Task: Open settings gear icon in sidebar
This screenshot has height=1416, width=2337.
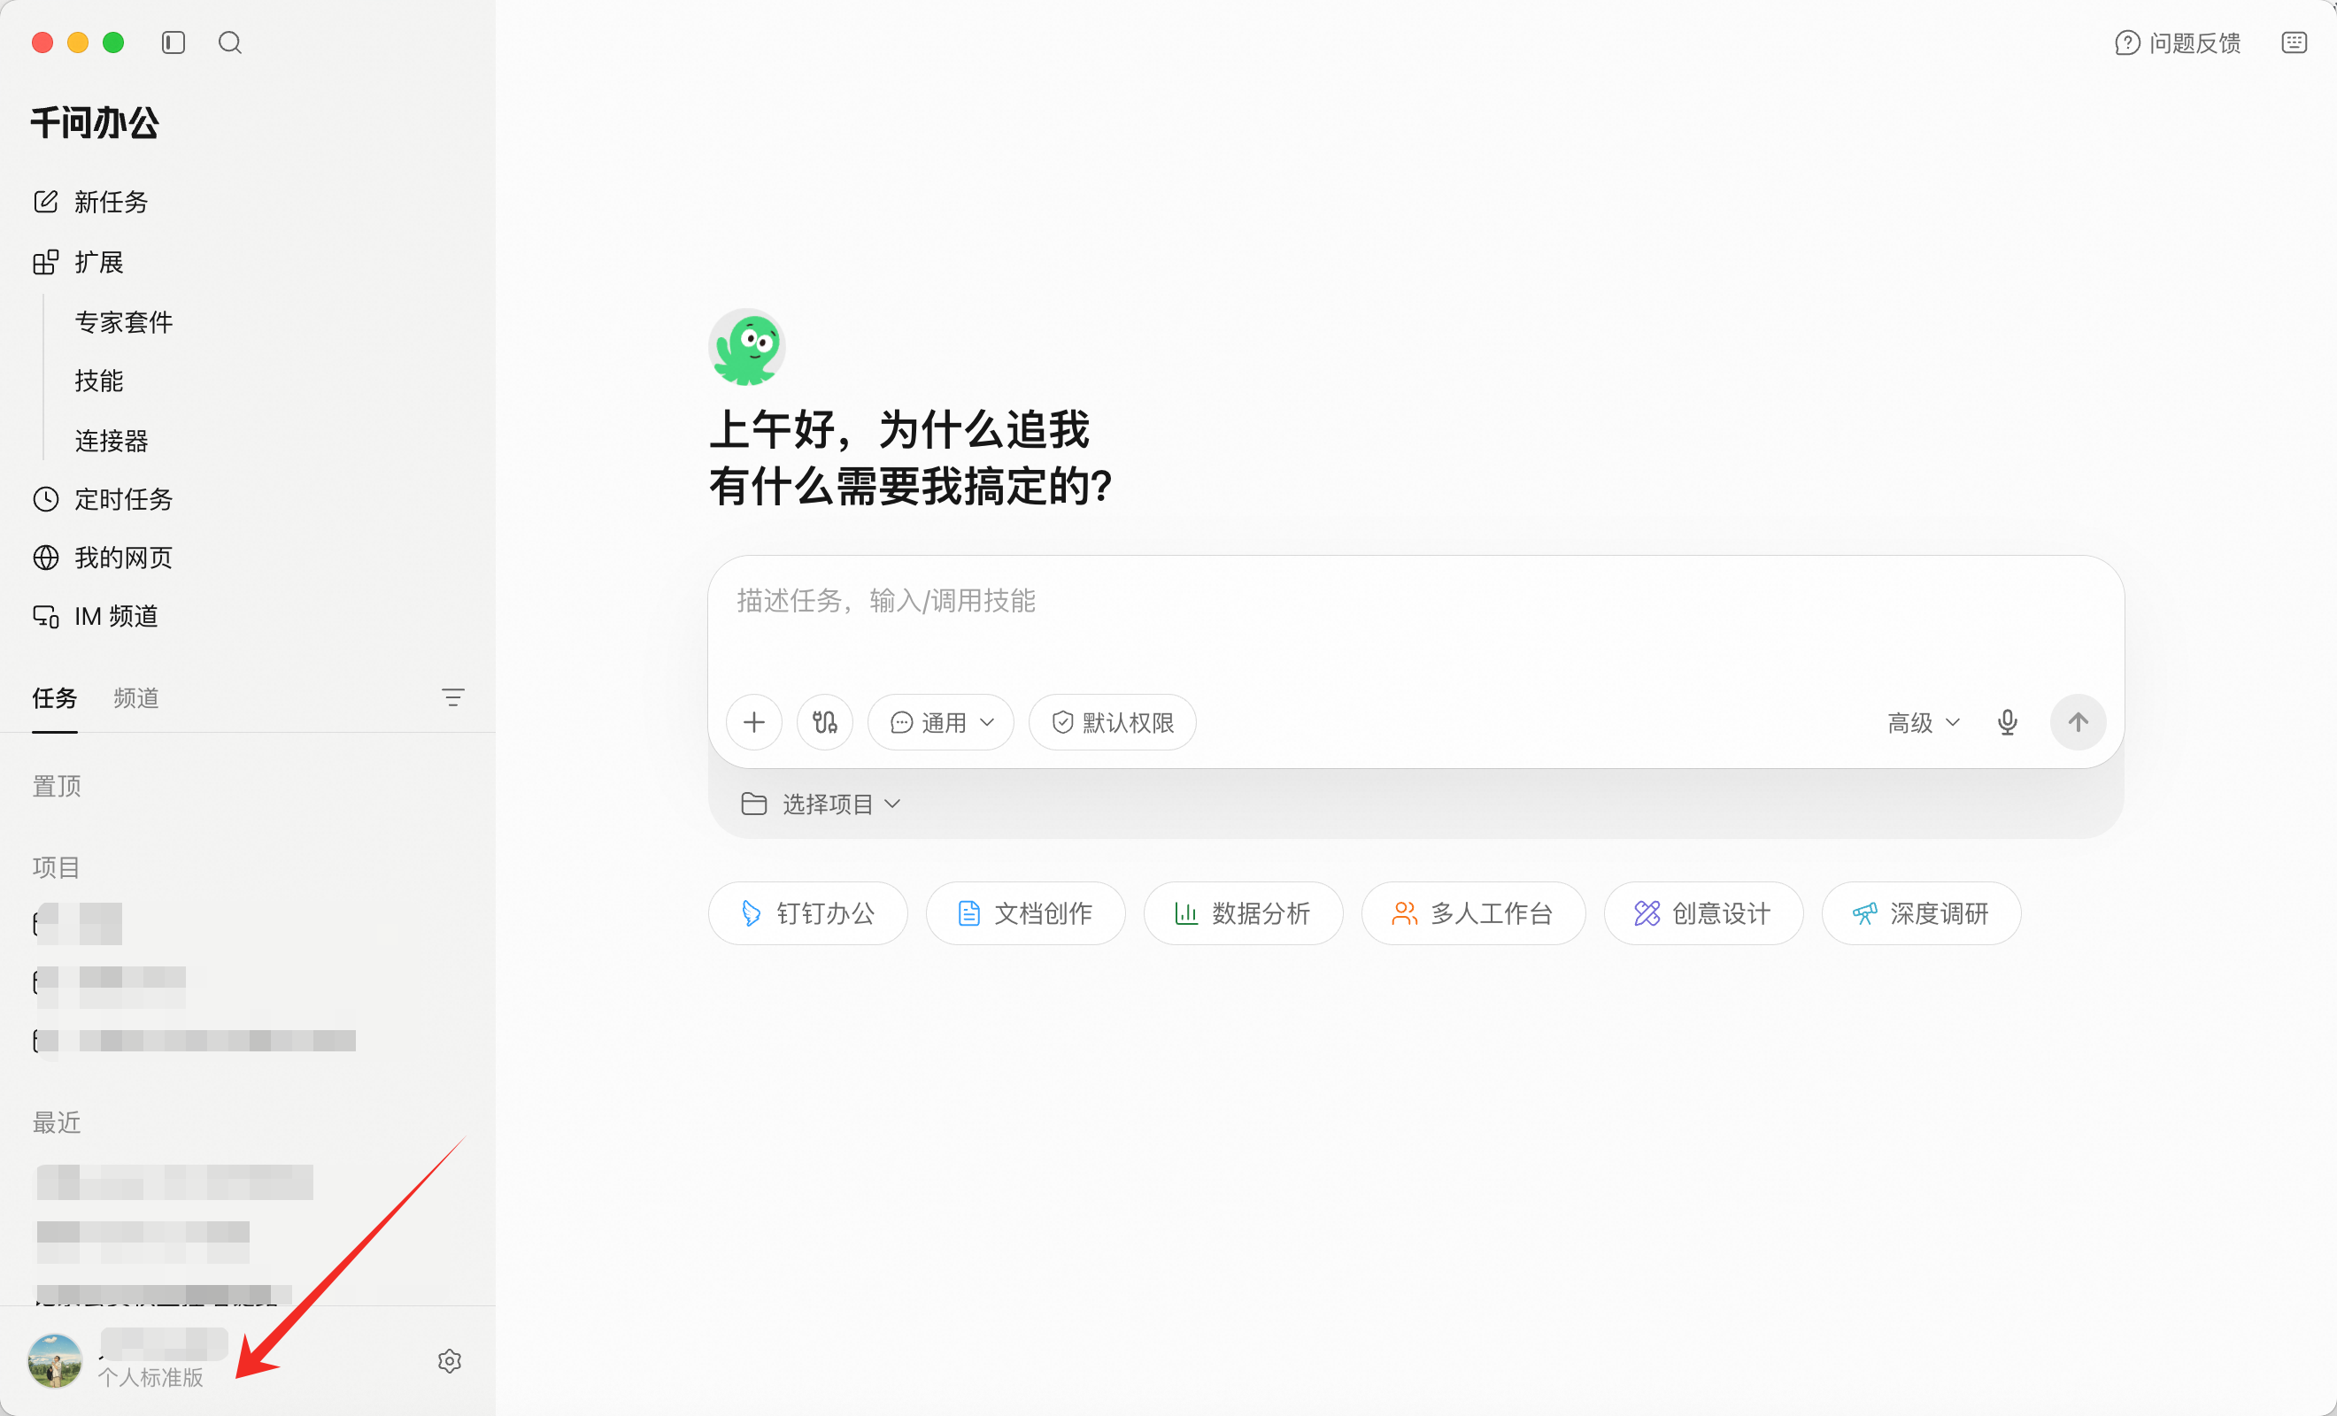Action: pyautogui.click(x=450, y=1361)
